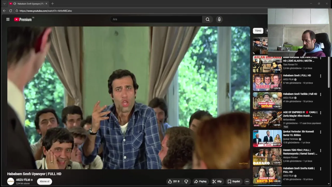Create a clip with the Klip scissors button

coord(217,182)
